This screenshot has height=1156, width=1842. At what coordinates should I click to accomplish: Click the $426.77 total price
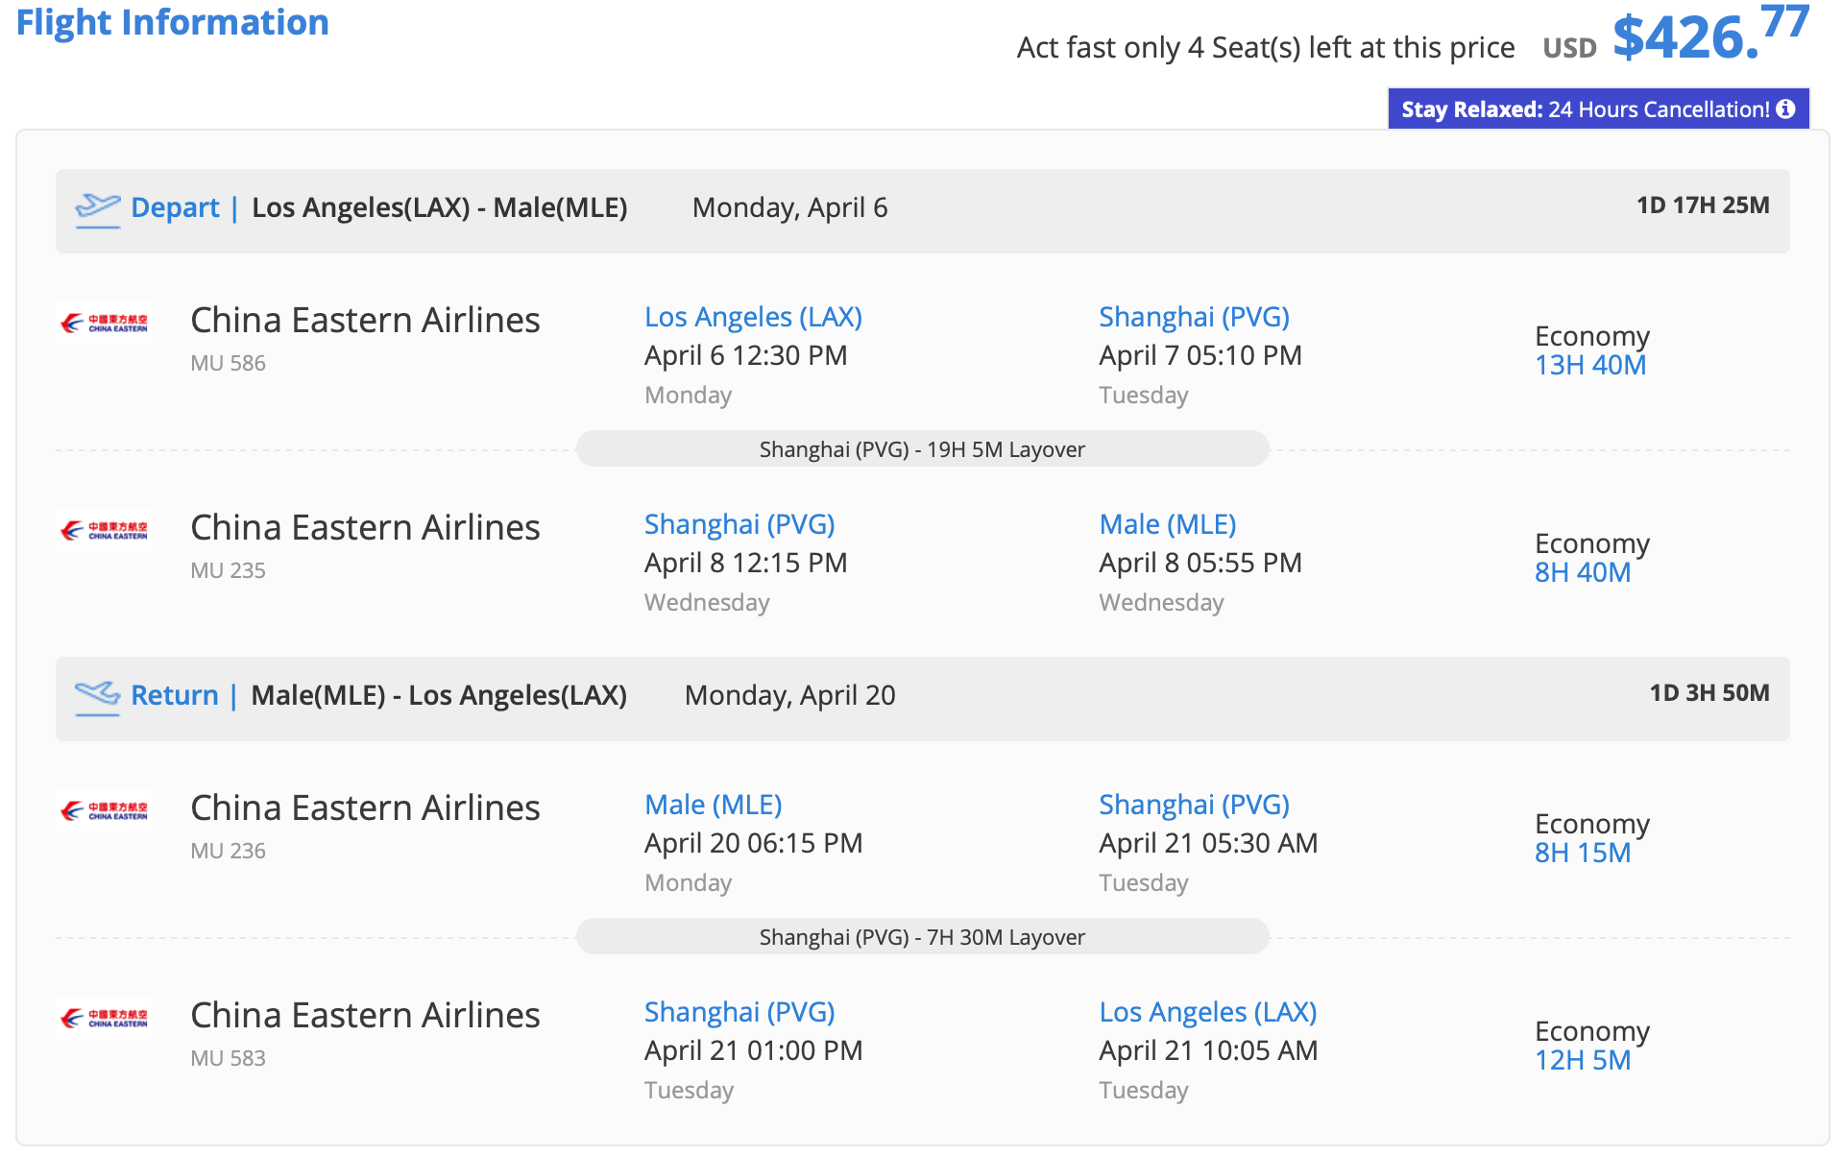coord(1709,35)
